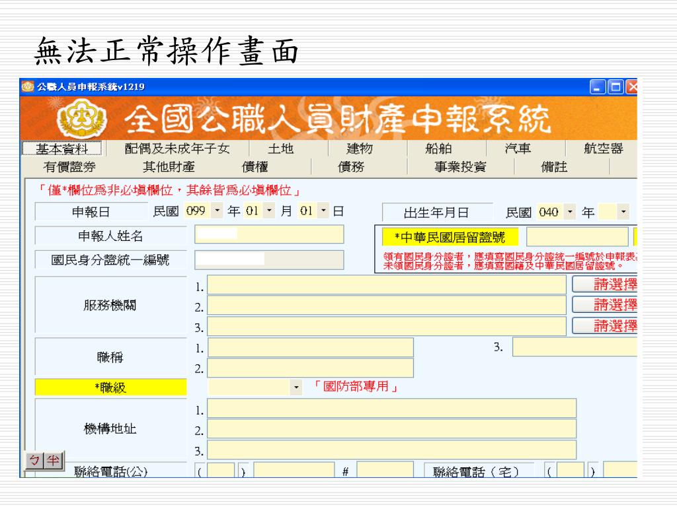
Task: Open the 有價證券 tab
Action: click(x=69, y=167)
